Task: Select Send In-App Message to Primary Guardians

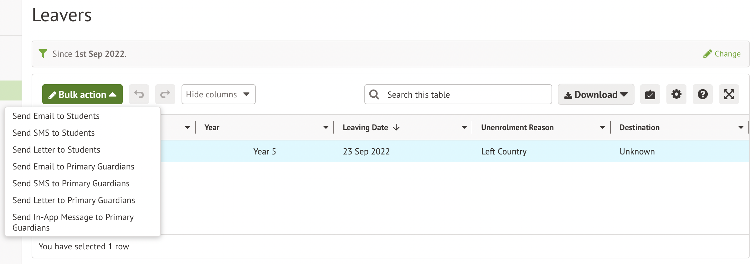Action: pos(73,222)
